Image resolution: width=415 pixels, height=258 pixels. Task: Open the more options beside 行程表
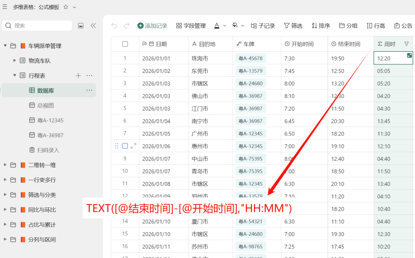[90, 76]
